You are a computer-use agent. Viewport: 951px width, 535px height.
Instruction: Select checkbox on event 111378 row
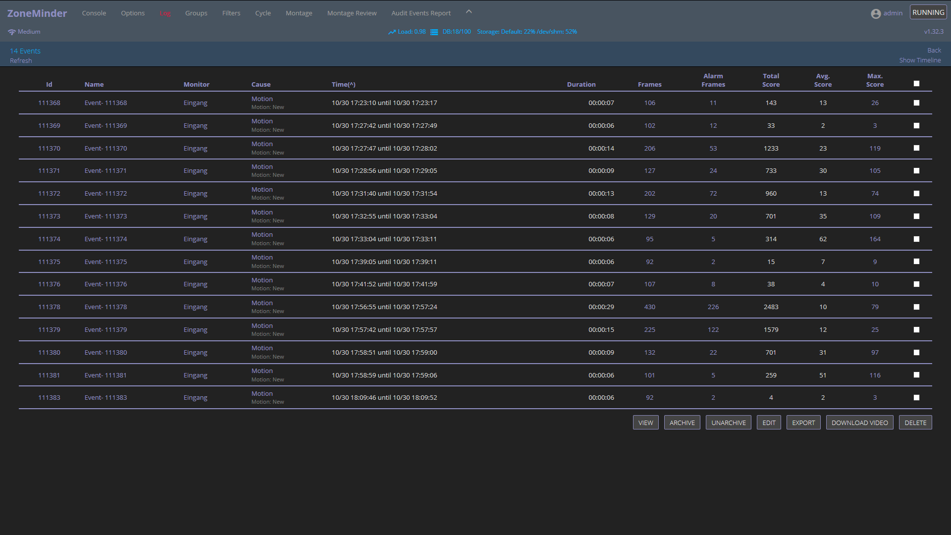916,307
